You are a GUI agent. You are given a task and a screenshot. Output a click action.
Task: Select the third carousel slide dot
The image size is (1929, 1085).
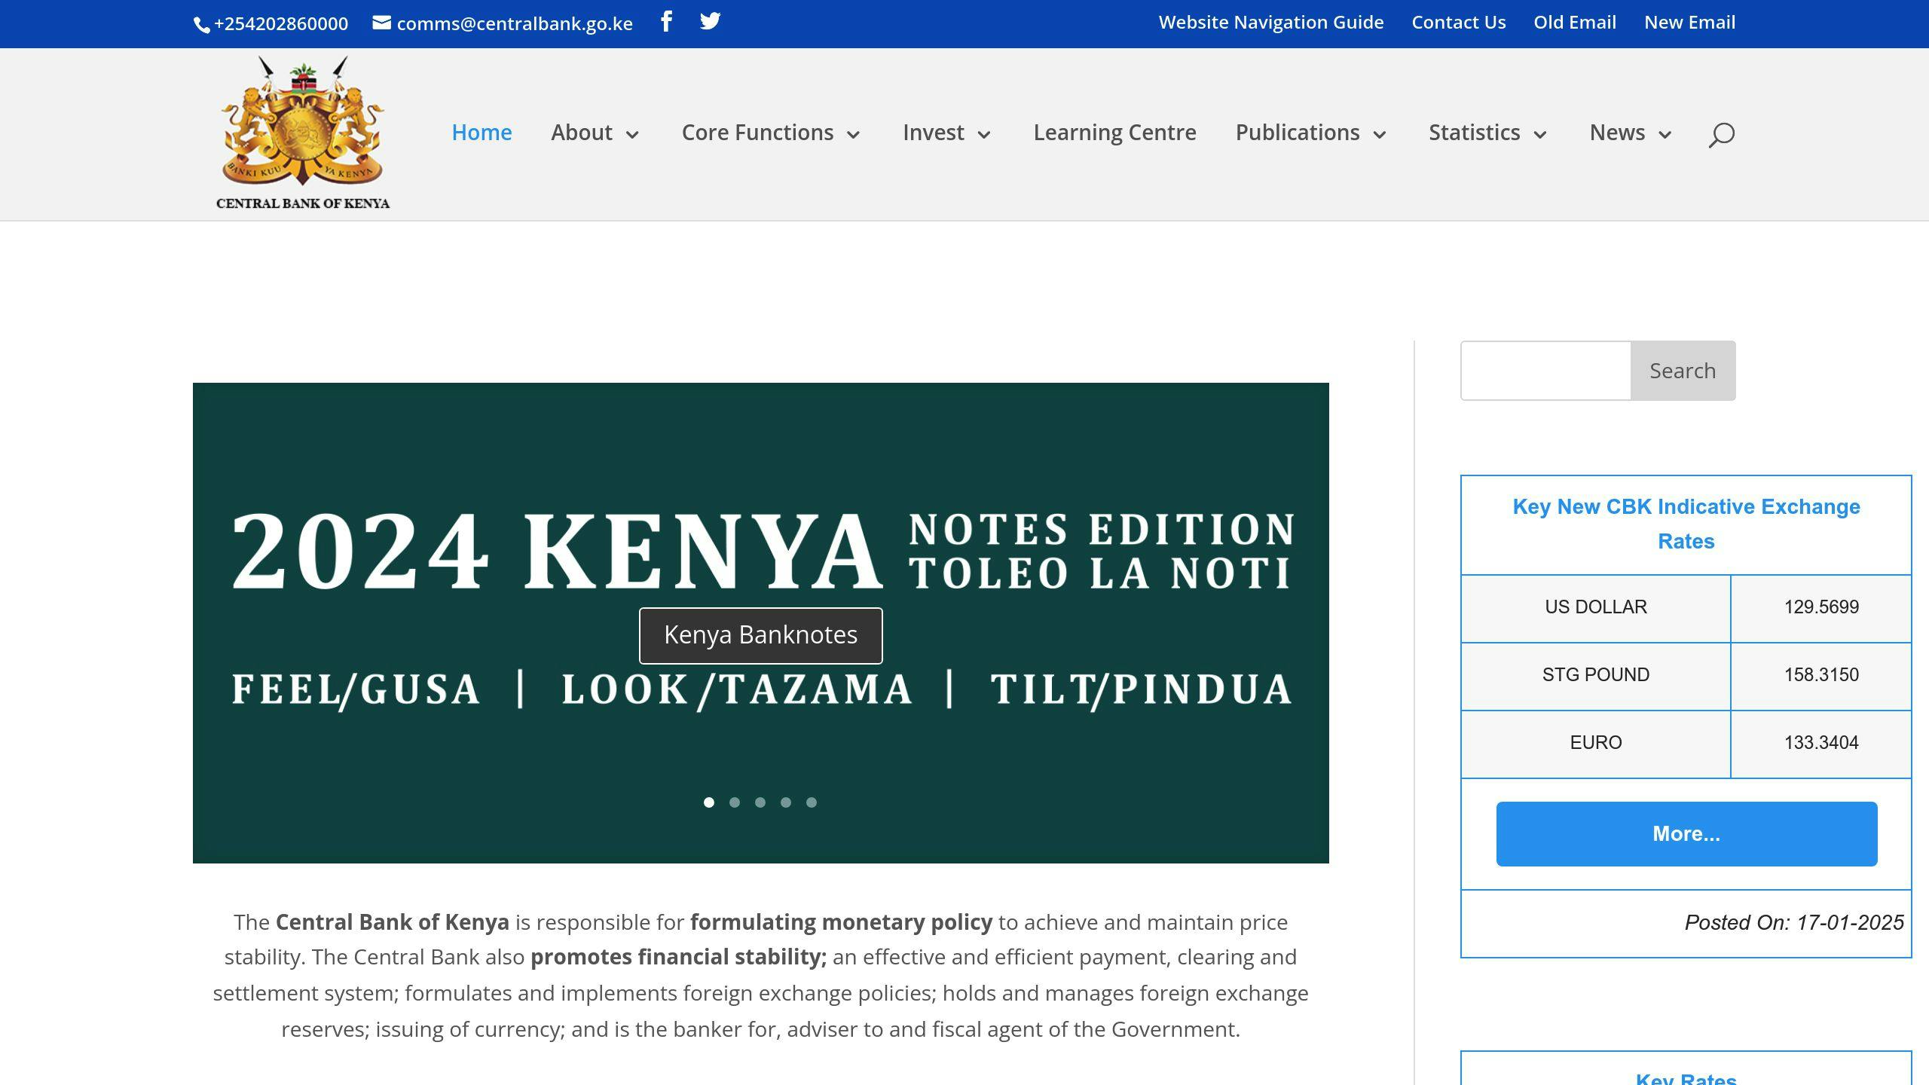tap(760, 802)
